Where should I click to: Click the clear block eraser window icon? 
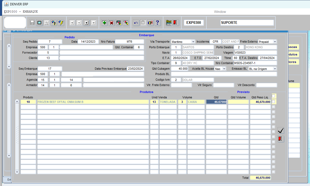[x=119, y=23]
